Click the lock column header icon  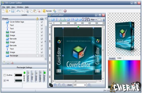pyautogui.click(x=37, y=19)
